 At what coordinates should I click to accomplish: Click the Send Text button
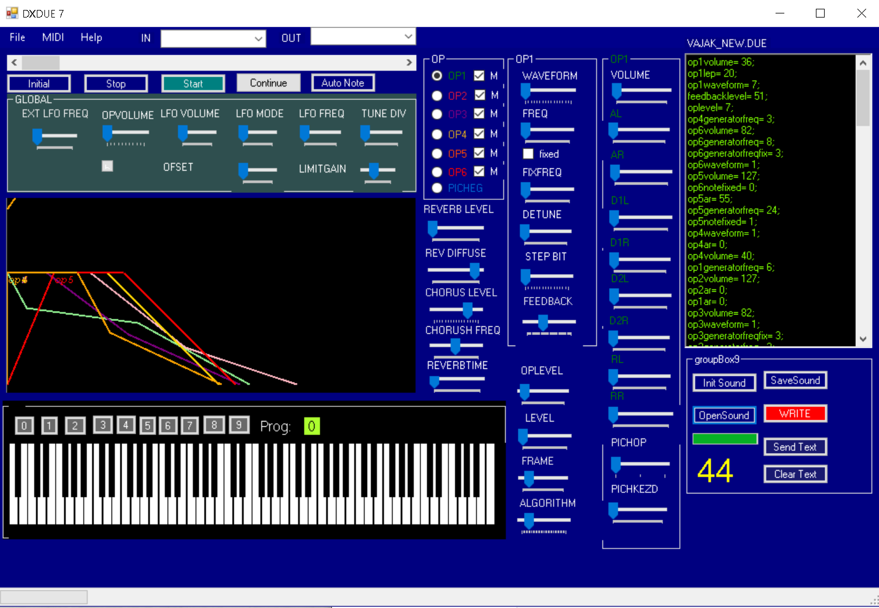pyautogui.click(x=795, y=447)
